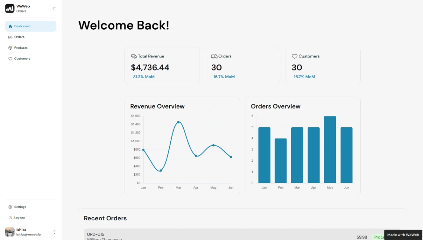The width and height of the screenshot is (423, 240).
Task: Click the Log out power icon
Action: (x=11, y=217)
